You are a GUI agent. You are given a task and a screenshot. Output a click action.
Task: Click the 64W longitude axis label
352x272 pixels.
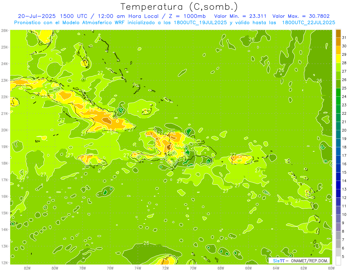pos(276,268)
